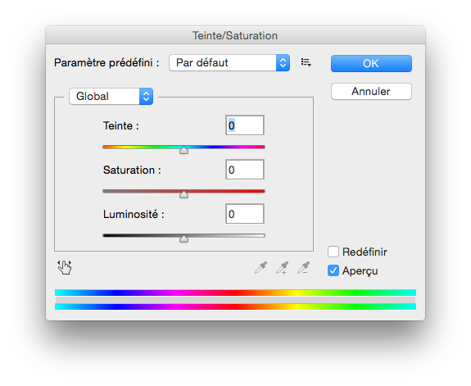471x386 pixels.
Task: Select the add-to-sample eyedropper
Action: (x=282, y=267)
